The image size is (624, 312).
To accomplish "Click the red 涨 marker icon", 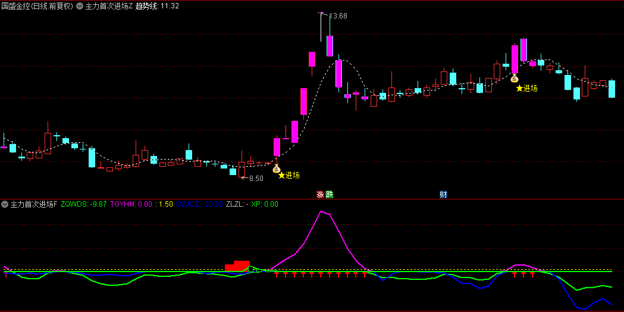I will [320, 194].
